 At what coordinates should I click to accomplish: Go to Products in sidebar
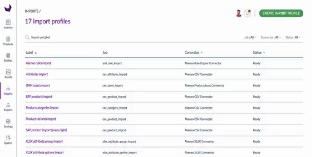click(x=8, y=41)
